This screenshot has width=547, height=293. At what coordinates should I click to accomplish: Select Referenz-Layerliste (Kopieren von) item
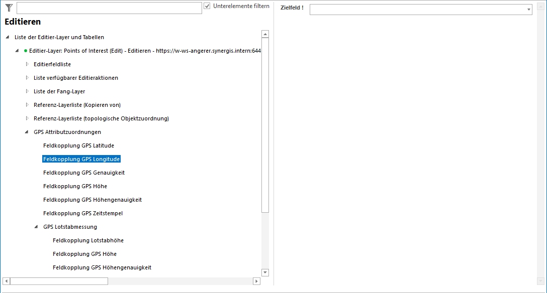coord(77,105)
